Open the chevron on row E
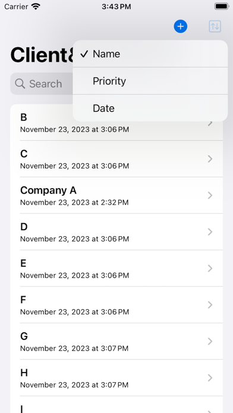Viewport: 233px width, 413px height. point(210,268)
